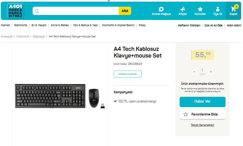Open the Elektronik category menu
Screen dimensions: 243x146
pyautogui.click(x=21, y=25)
